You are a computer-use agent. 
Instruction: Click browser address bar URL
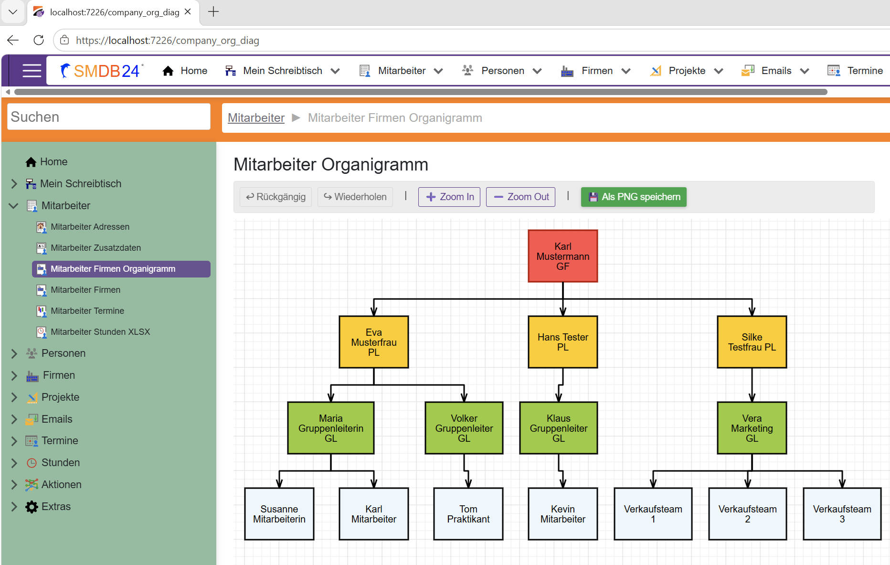(167, 41)
